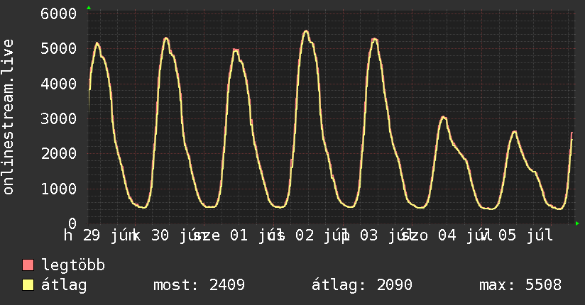Click the 1000 y-axis label
Screen dimensions: 585x305
click(x=59, y=189)
